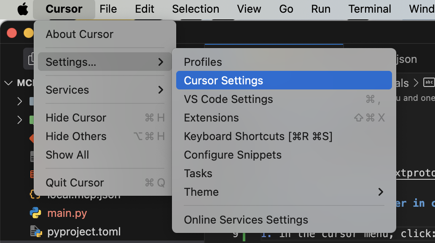This screenshot has width=435, height=243.
Task: Select main.py in the explorer
Action: [67, 213]
